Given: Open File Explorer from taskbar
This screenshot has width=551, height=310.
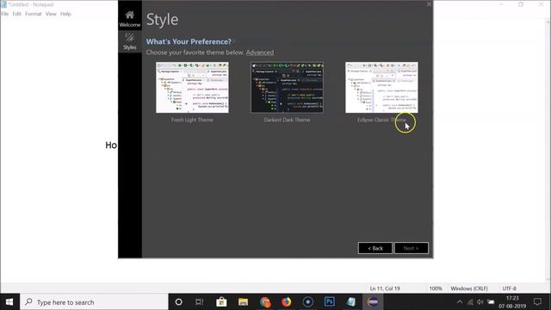Looking at the screenshot, I should (243, 302).
